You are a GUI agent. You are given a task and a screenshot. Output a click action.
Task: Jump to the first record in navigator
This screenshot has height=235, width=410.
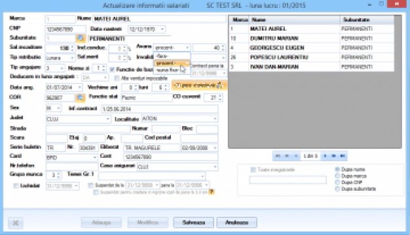[278, 156]
